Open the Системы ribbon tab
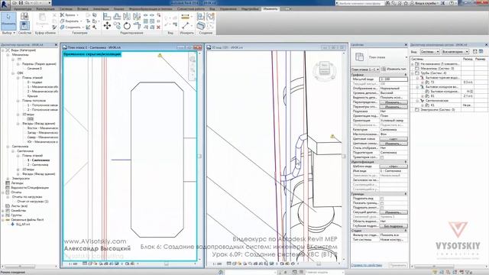Screen dimensions: 489x275 66,8
